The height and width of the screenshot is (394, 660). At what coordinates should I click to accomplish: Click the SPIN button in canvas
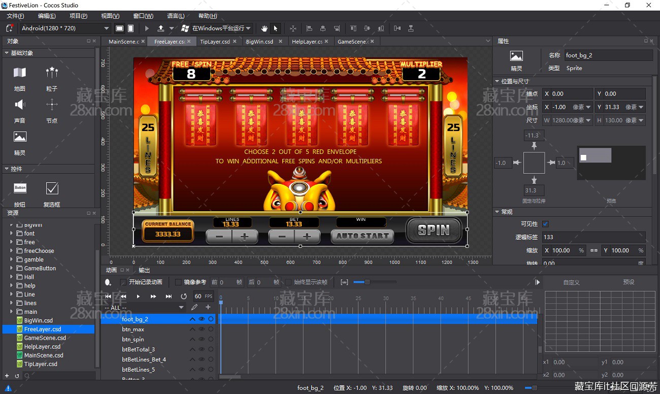click(x=434, y=231)
